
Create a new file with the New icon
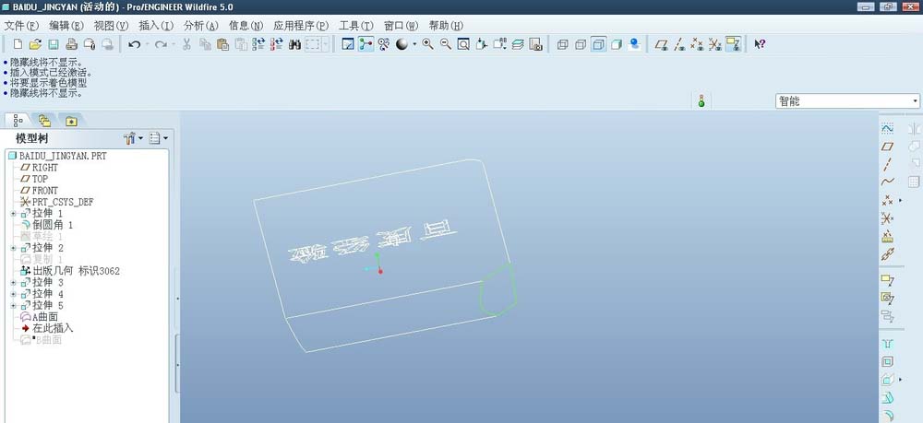click(18, 44)
